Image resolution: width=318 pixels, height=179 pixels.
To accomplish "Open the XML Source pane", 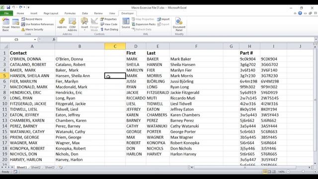I will point(126,23).
